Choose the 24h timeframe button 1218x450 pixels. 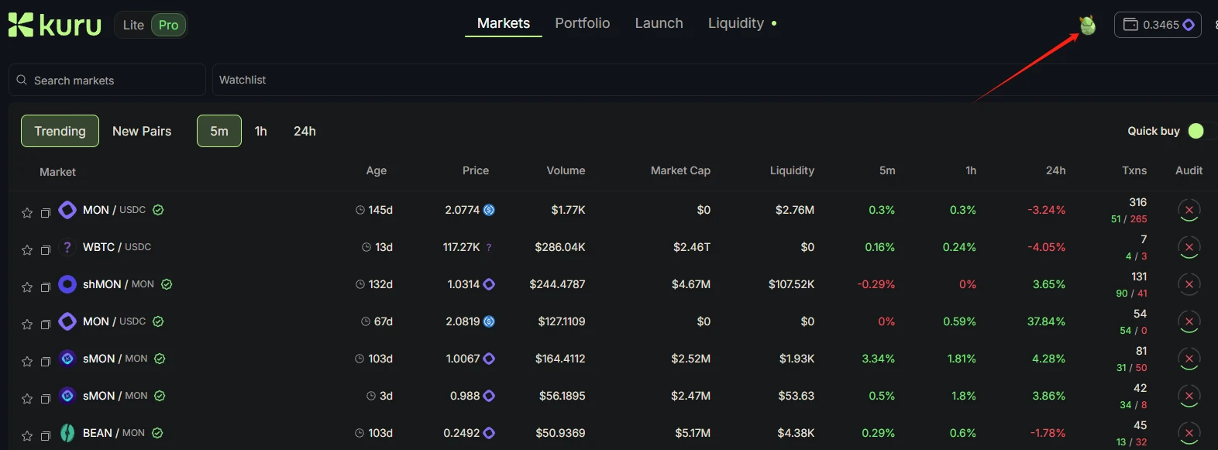point(304,131)
